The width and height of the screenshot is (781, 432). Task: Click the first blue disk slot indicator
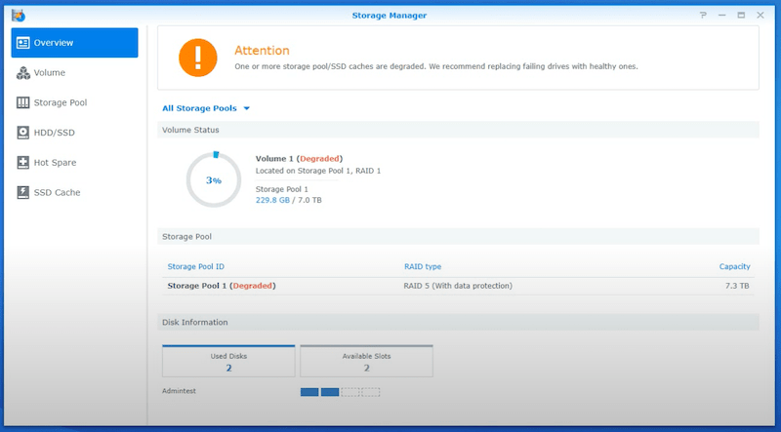point(309,392)
